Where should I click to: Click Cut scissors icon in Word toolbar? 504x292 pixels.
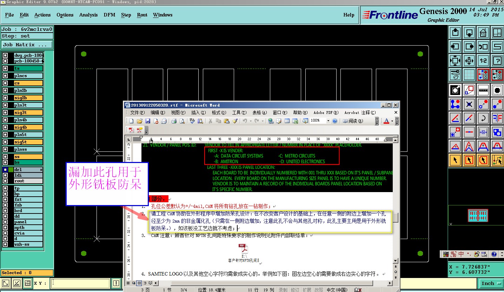coord(210,121)
